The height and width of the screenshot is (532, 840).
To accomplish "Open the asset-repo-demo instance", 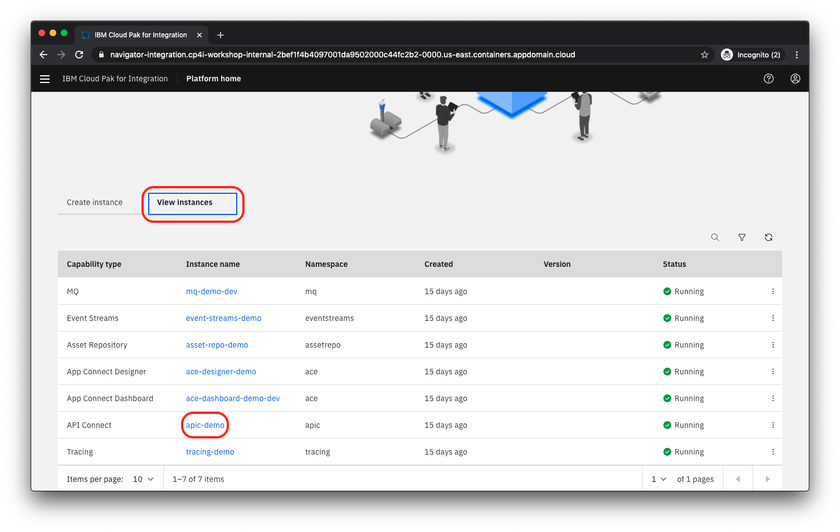I will tap(217, 345).
